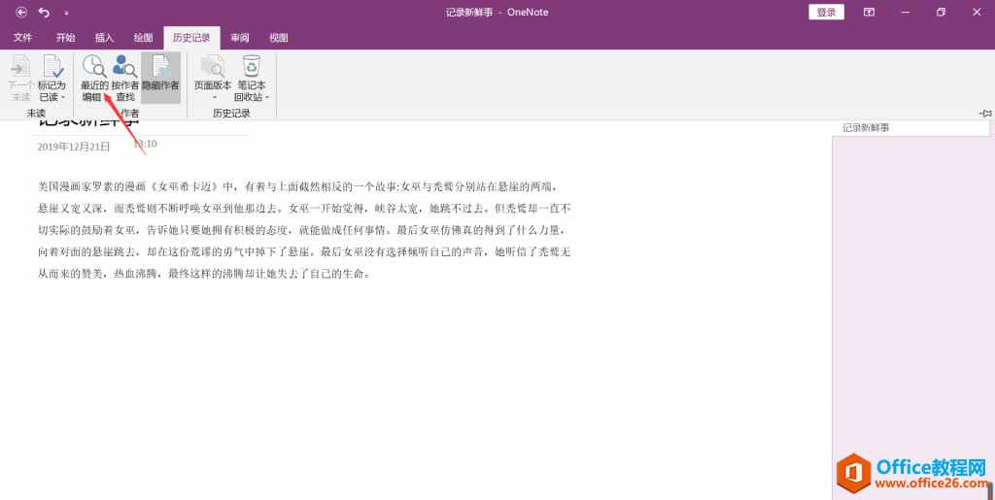Switch to the 绘图 (Draw) tab
The image size is (995, 500).
tap(143, 38)
